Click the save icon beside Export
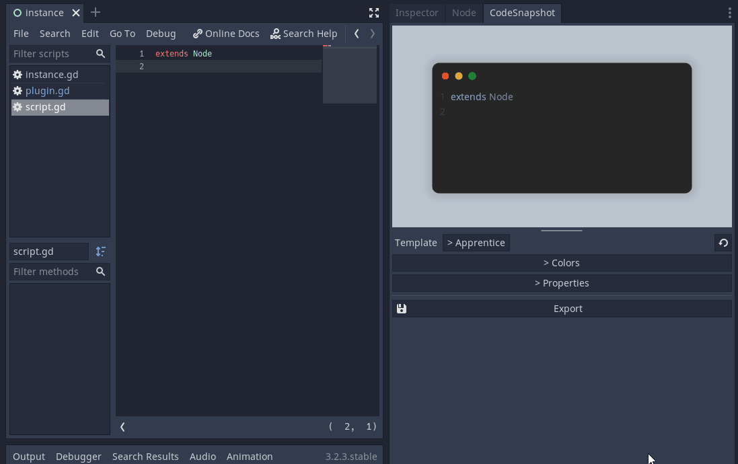 click(401, 308)
